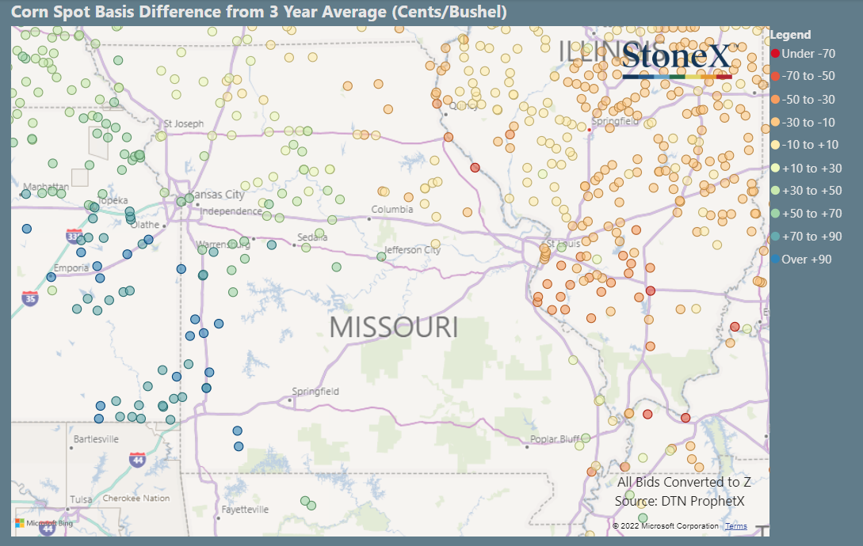Click the I-44 shield near Bartlesville
Screen dimensions: 863x546
(x=137, y=460)
